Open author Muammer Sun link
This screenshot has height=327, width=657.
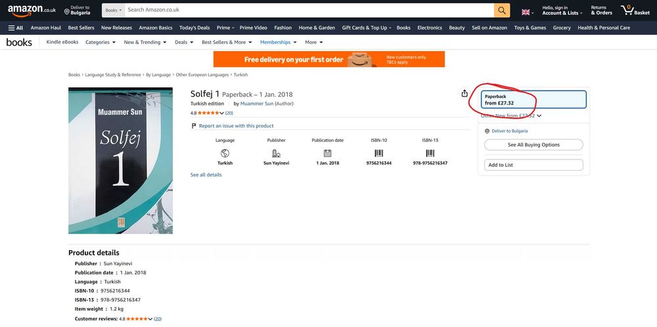256,103
